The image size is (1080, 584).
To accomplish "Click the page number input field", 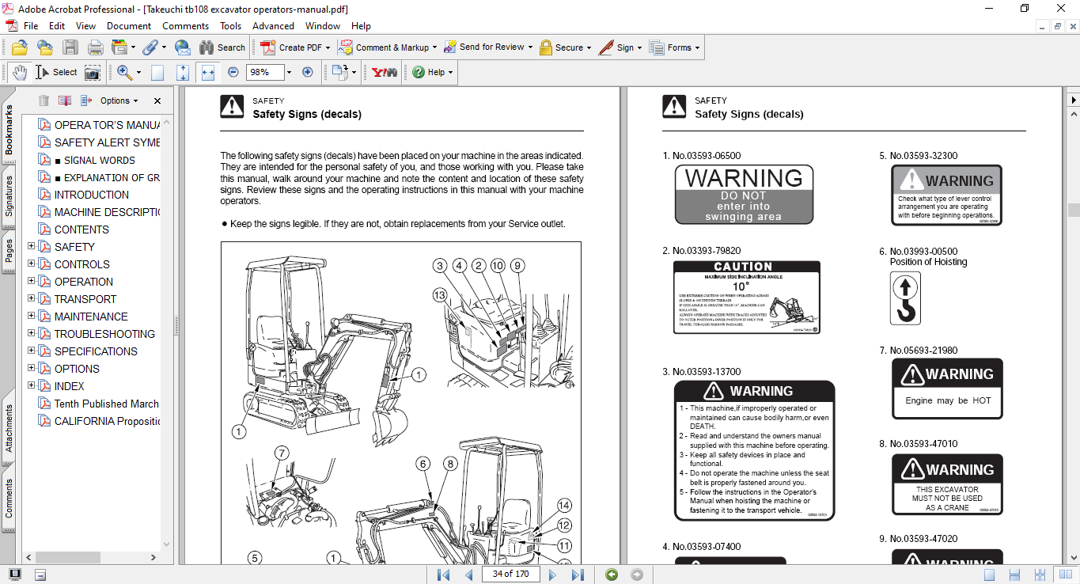I will pyautogui.click(x=510, y=575).
